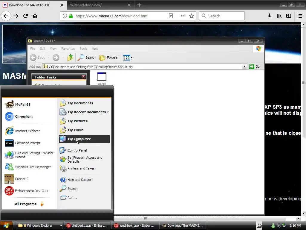
Task: Open Control Panel from Start menu
Action: pos(84,150)
